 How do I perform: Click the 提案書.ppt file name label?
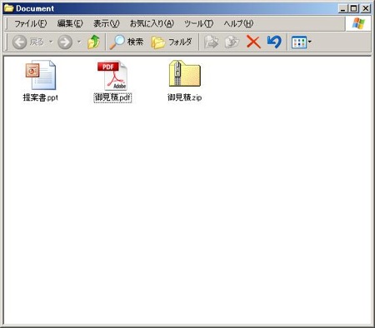pos(41,97)
